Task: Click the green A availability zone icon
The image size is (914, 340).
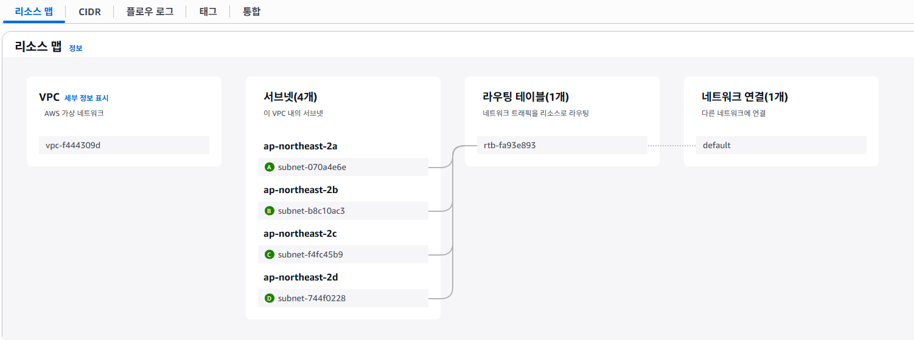Action: coord(270,167)
